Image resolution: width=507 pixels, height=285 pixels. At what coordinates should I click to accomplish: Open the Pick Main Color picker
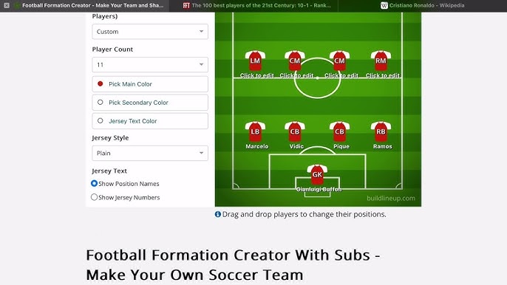[x=150, y=84]
